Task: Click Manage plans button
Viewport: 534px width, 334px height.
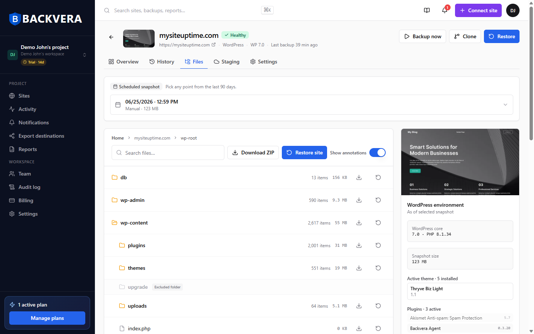Action: [47, 318]
